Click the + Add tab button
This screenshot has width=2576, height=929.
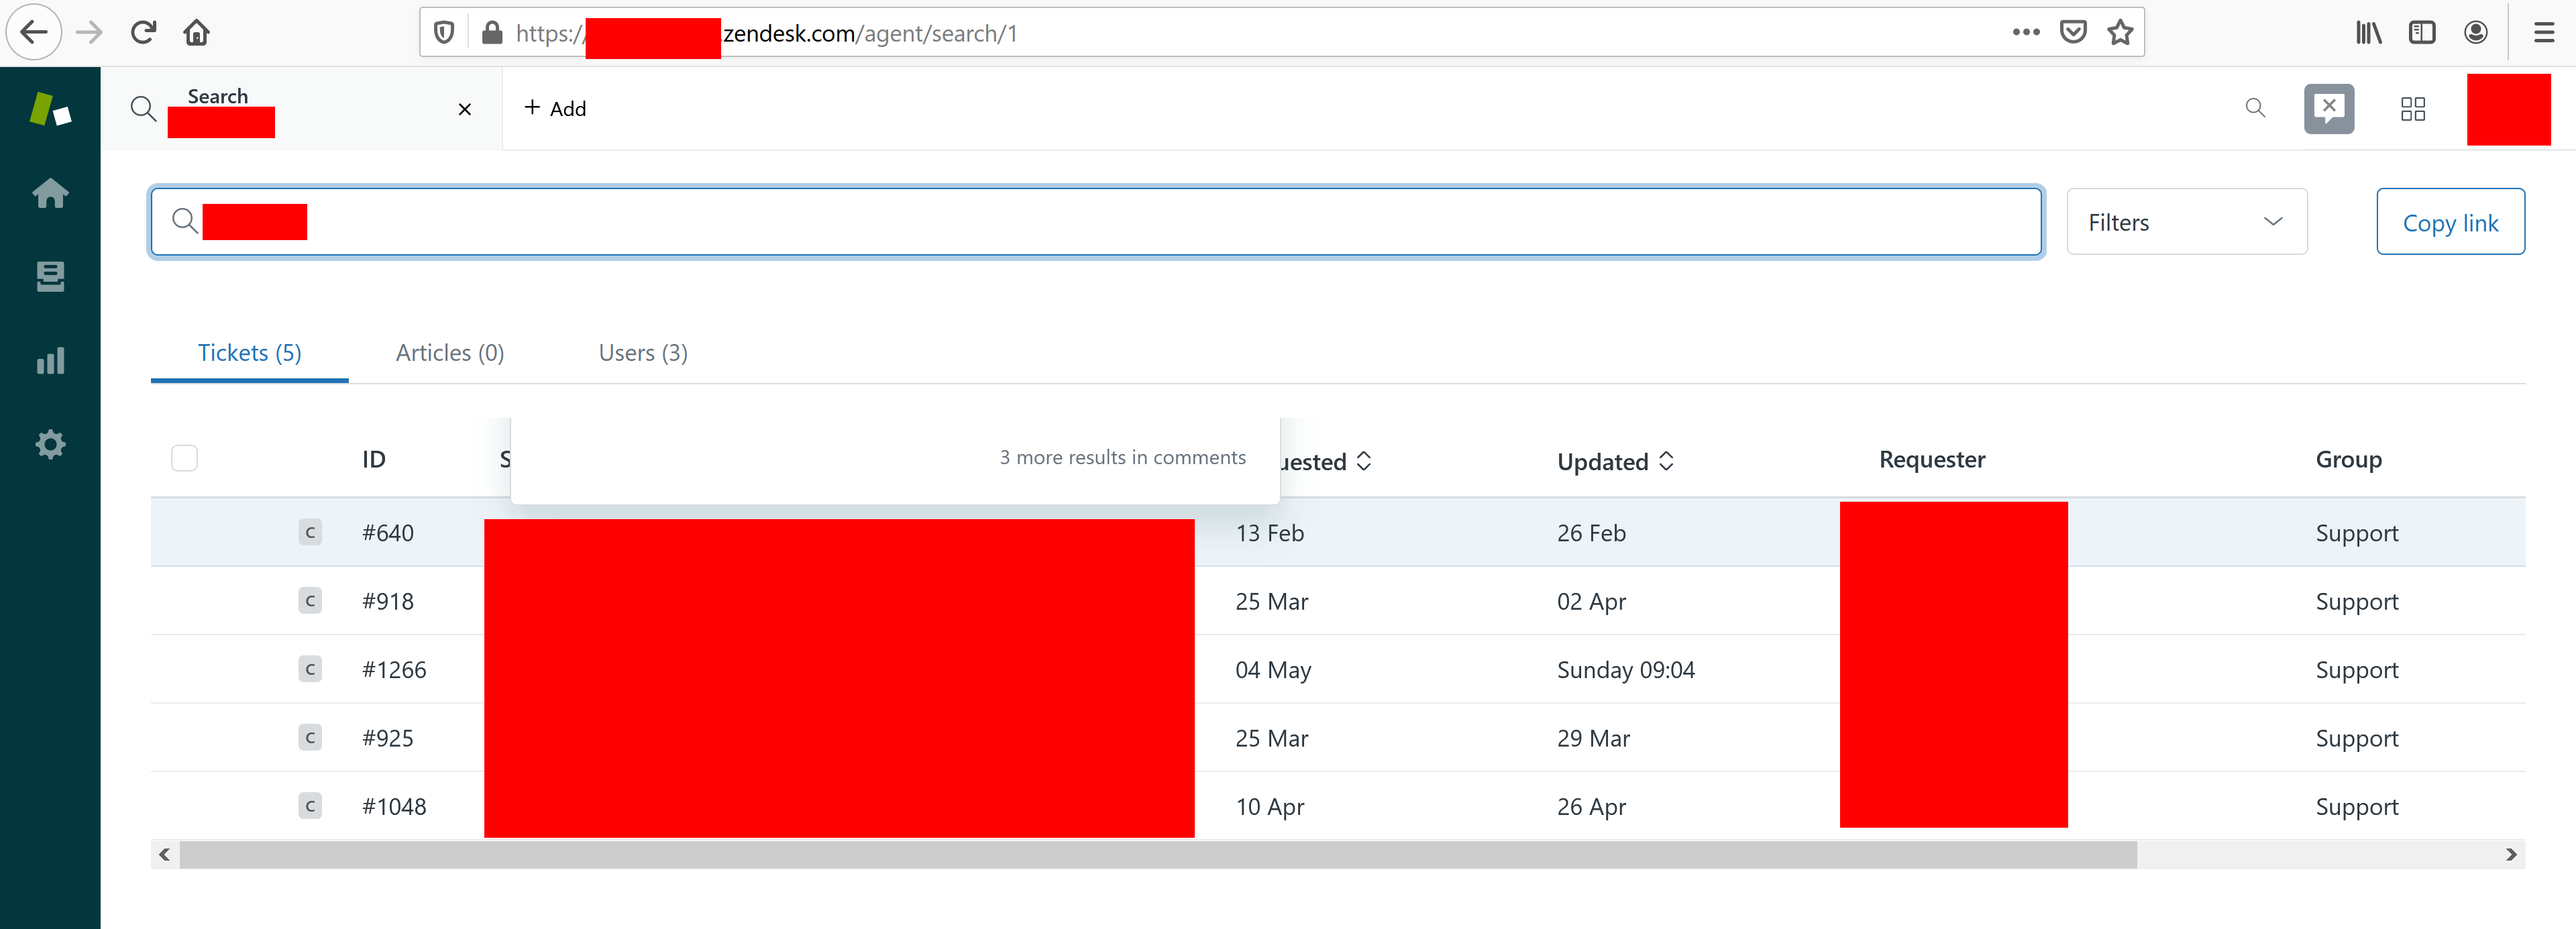click(555, 108)
